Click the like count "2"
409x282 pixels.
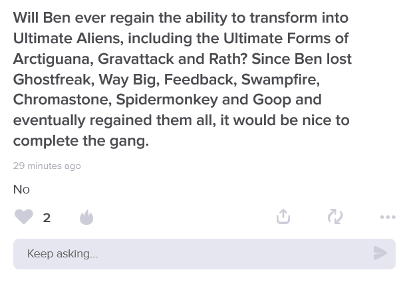coord(47,217)
